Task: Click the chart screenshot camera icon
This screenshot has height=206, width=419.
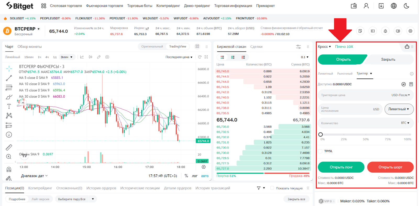Action: point(107,57)
